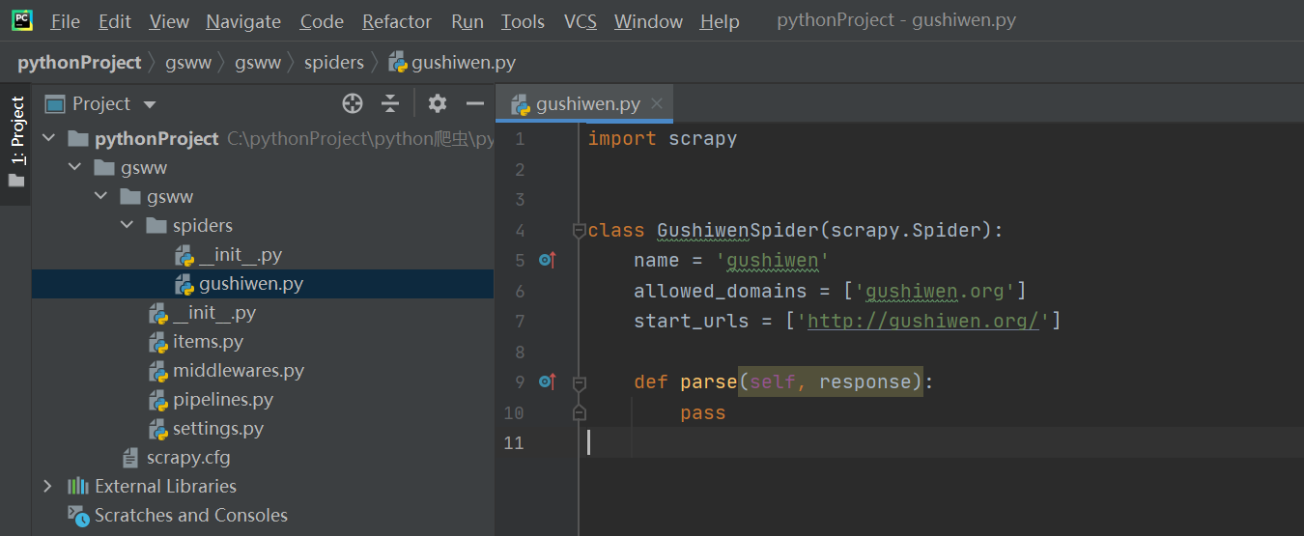
Task: Open Project panel settings gear
Action: click(438, 103)
